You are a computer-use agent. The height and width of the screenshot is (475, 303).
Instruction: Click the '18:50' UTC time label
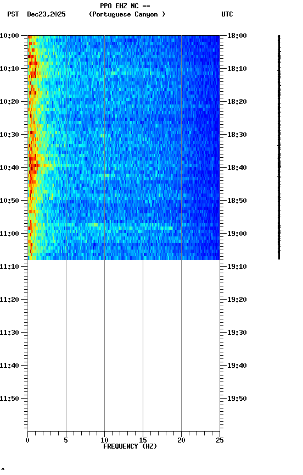point(237,201)
